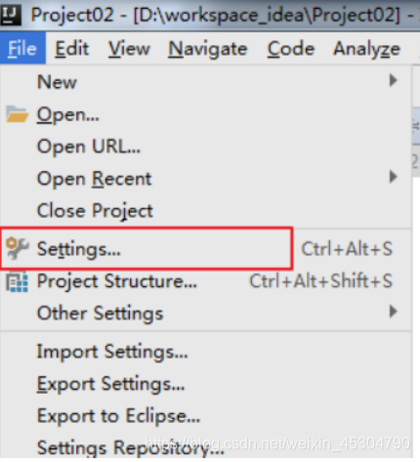Screen dimensions: 420x462
Task: Open Settings Repository... entry
Action: tap(206, 446)
